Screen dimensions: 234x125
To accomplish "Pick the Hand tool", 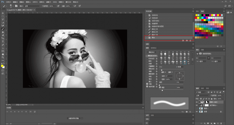I will (3, 54).
